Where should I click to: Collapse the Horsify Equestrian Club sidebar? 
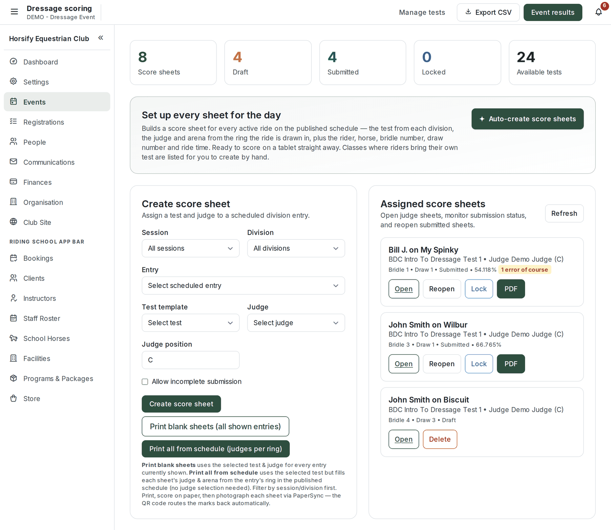(101, 38)
